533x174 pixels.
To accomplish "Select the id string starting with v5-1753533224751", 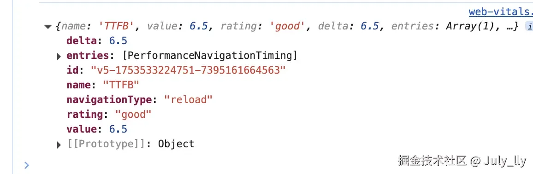I will click(188, 70).
